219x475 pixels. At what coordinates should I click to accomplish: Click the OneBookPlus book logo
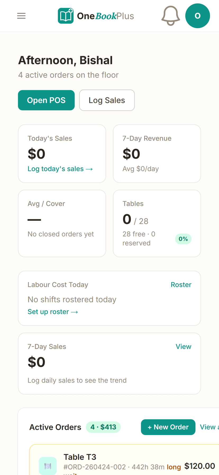[66, 16]
